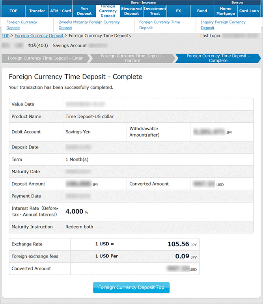Go to the Bond tab
Screen dimensions: 263x304
coord(202,11)
